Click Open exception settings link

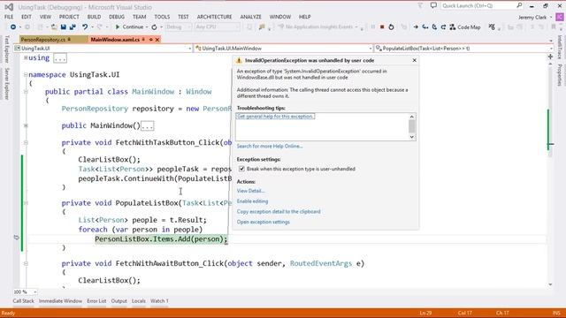[x=264, y=222]
